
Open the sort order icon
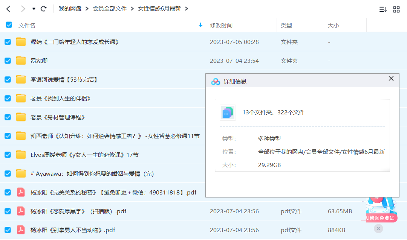(x=383, y=9)
